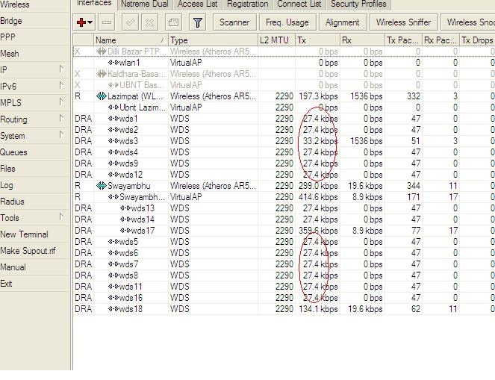The height and width of the screenshot is (380, 495).
Task: Click the Swayambh VirtualAP row icon
Action: [113, 197]
